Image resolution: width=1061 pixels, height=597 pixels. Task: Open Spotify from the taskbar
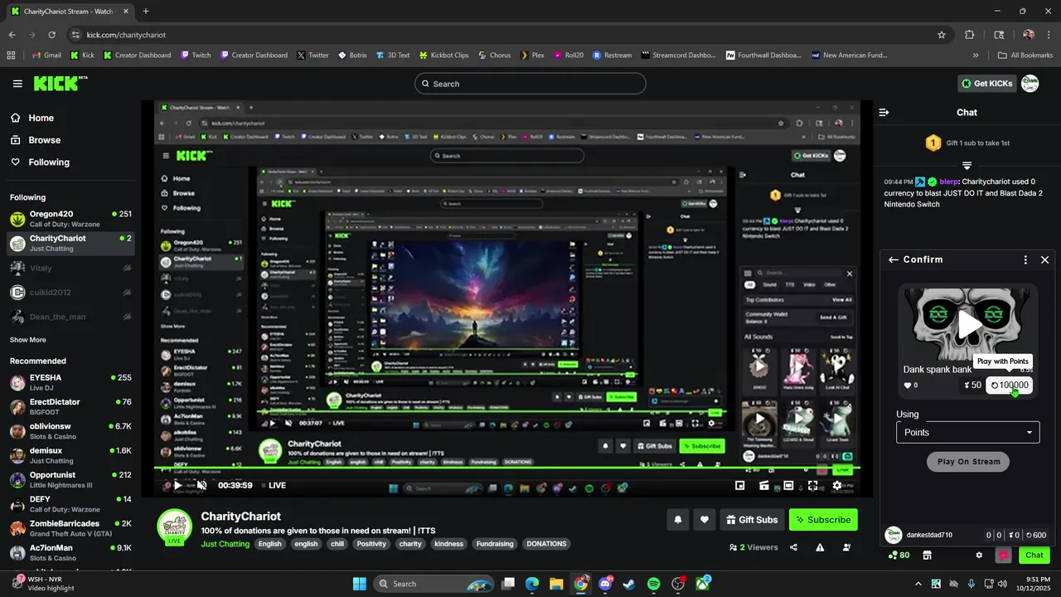653,584
